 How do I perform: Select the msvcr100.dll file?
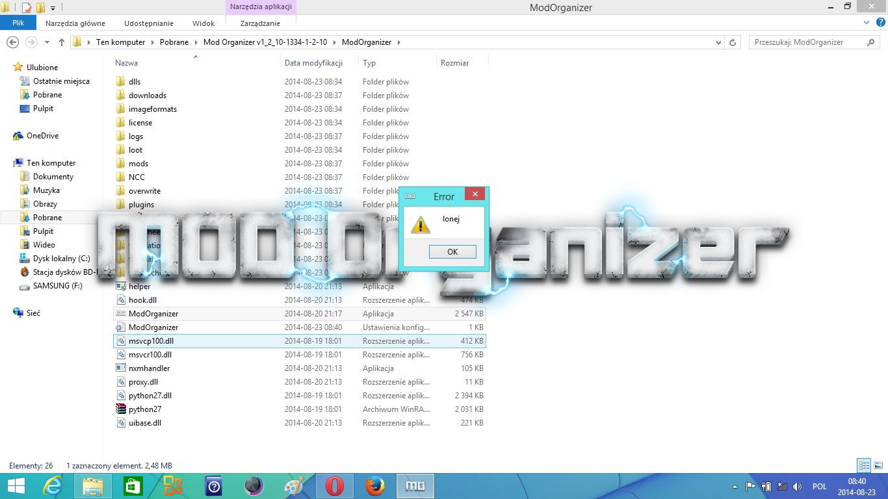click(x=299, y=355)
